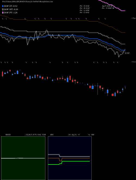
Task: Click the 'MACD:' panel heading
Action: pos(8,135)
